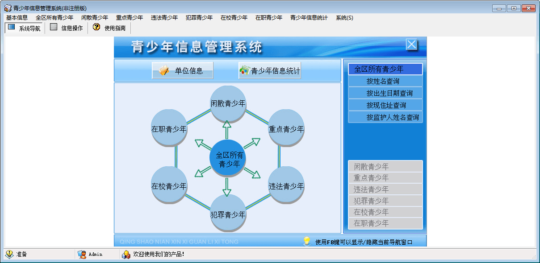Expand the 闲散青少年 sidebar section
This screenshot has width=540, height=263.
point(385,167)
